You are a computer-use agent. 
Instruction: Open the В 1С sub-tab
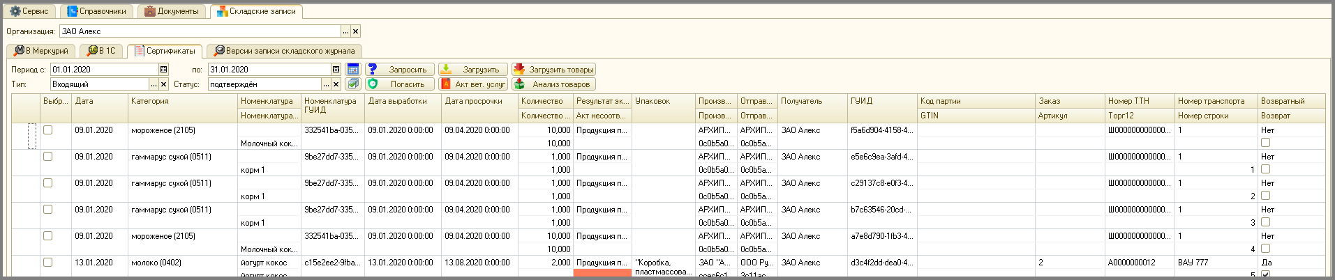[101, 51]
